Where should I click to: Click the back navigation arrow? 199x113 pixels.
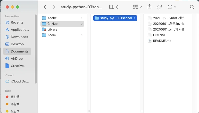click(x=45, y=7)
